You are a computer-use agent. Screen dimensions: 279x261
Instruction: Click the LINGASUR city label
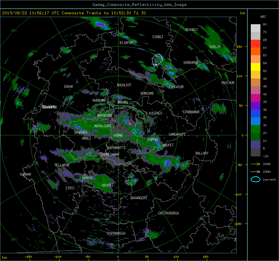pos(176,87)
